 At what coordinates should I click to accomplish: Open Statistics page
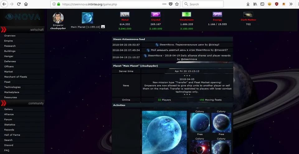(10, 125)
